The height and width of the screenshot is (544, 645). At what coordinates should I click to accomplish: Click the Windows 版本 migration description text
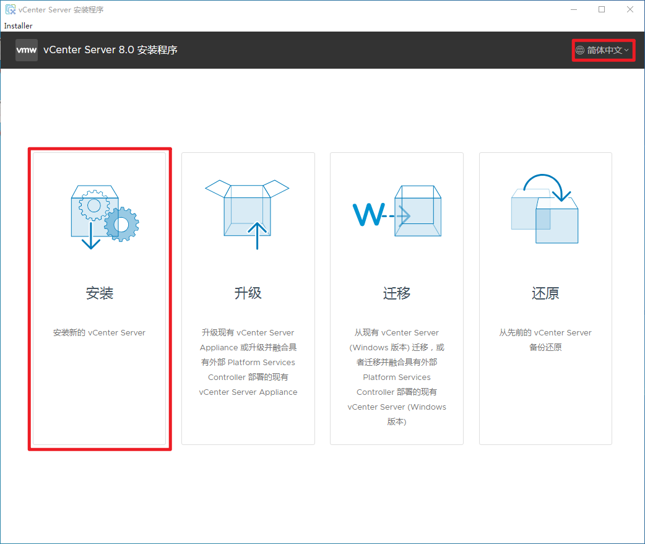(397, 377)
